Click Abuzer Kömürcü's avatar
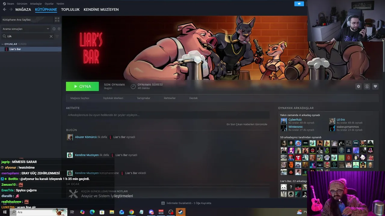385x216 pixels. [x=70, y=137]
